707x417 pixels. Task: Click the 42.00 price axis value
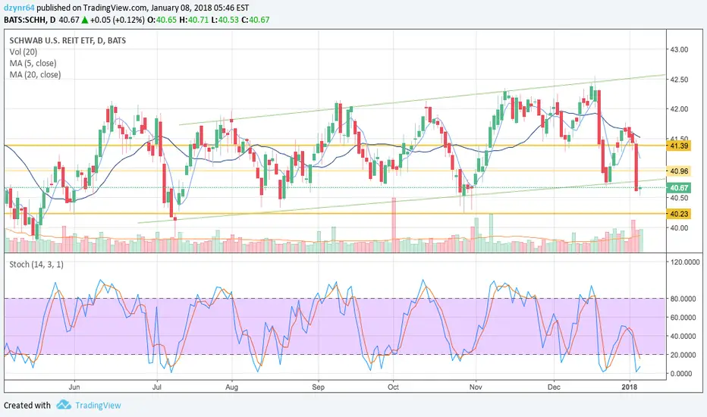pyautogui.click(x=679, y=109)
